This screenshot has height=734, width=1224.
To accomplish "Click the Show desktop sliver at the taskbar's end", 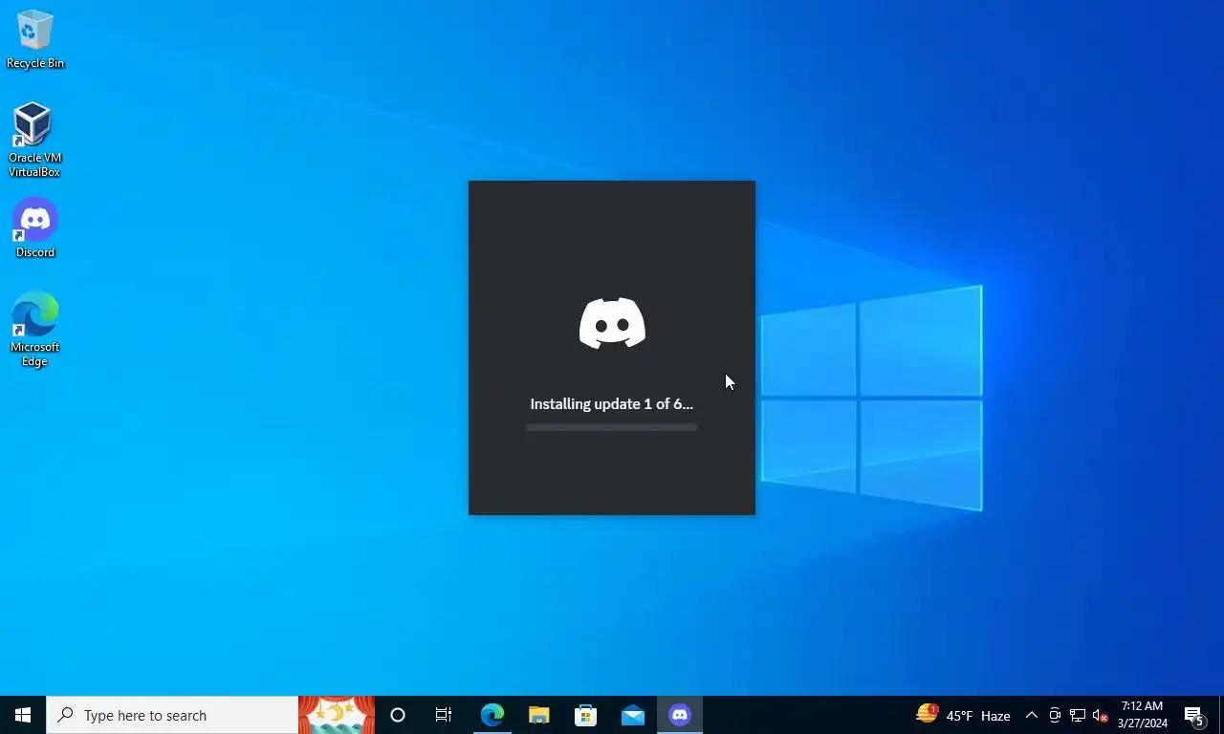I will [1221, 715].
